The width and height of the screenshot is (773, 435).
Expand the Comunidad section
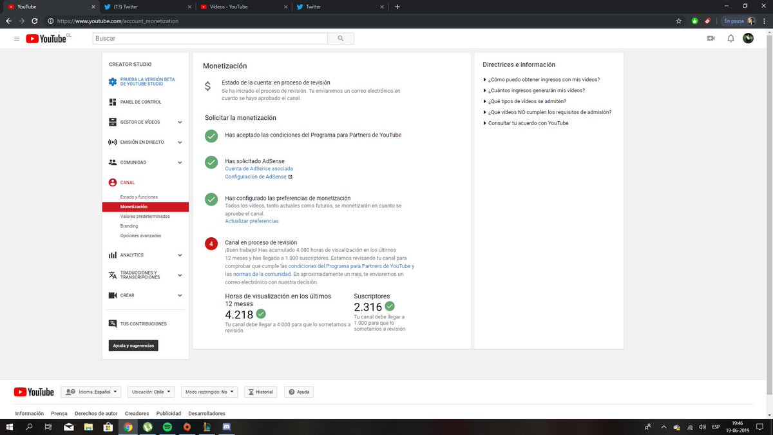[180, 162]
